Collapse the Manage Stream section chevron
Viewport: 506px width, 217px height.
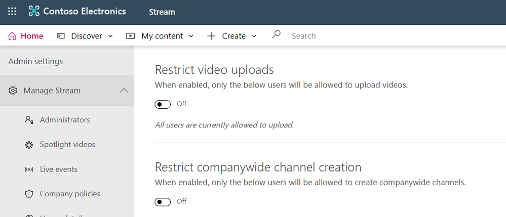pyautogui.click(x=124, y=91)
